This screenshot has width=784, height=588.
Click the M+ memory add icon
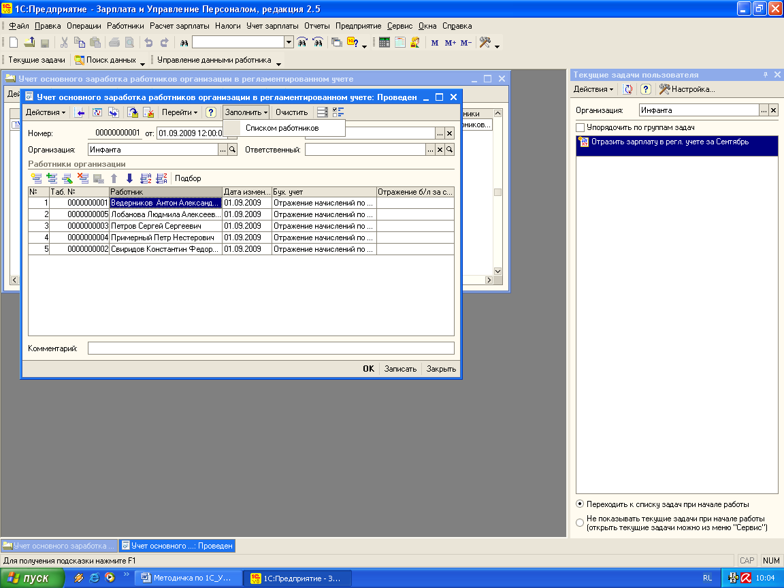[x=450, y=43]
